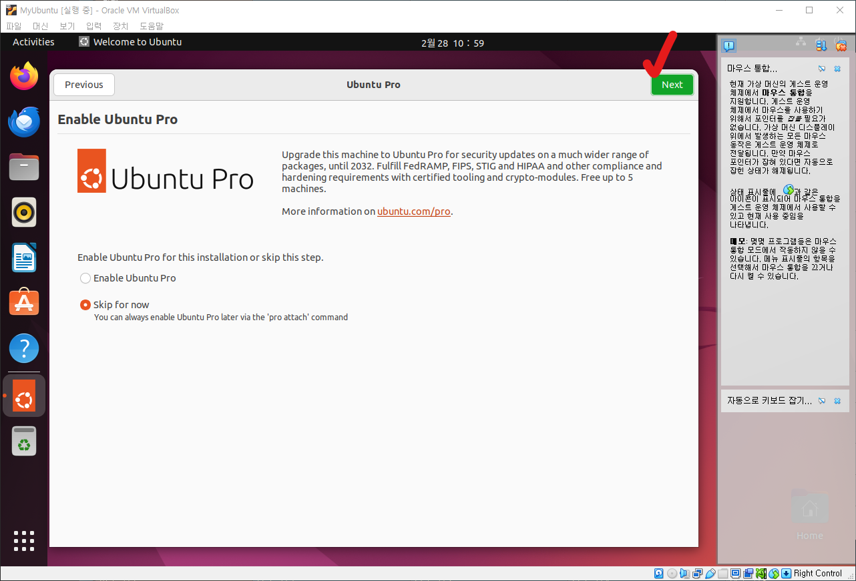Open the Trash icon in the dock

coord(24,442)
